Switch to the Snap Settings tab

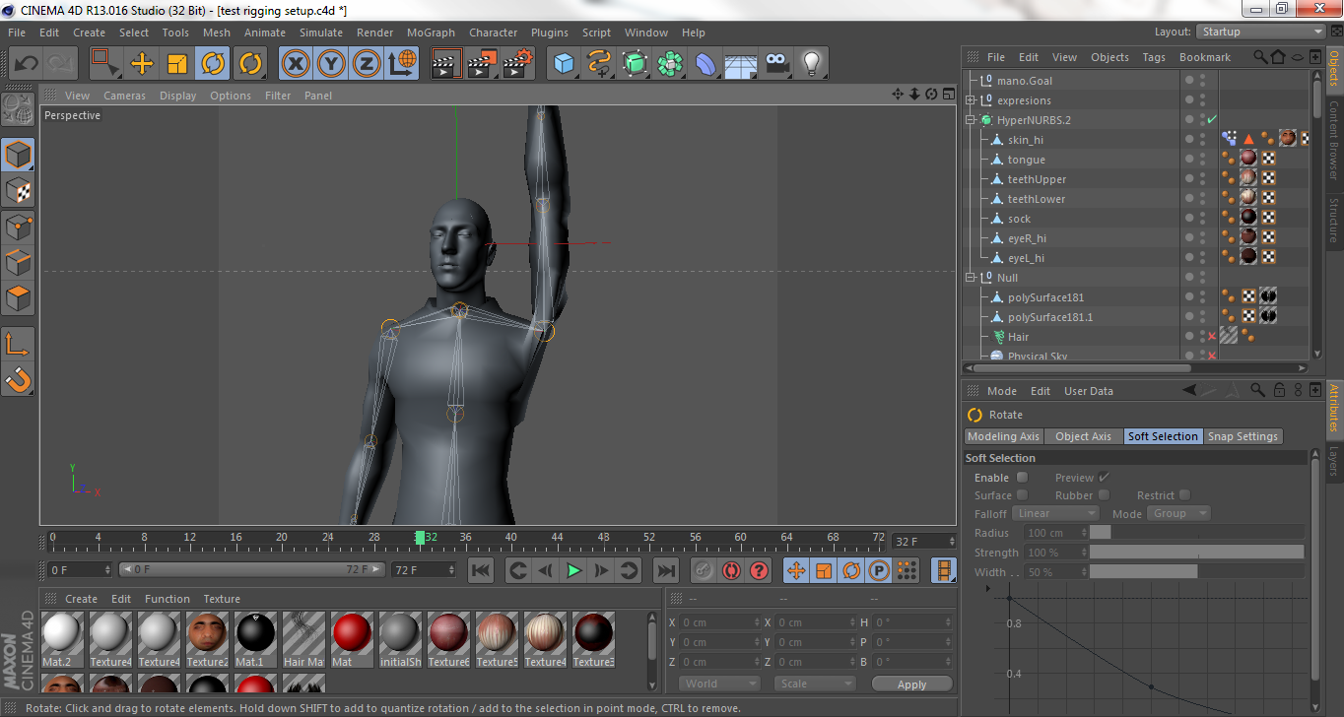tap(1243, 436)
